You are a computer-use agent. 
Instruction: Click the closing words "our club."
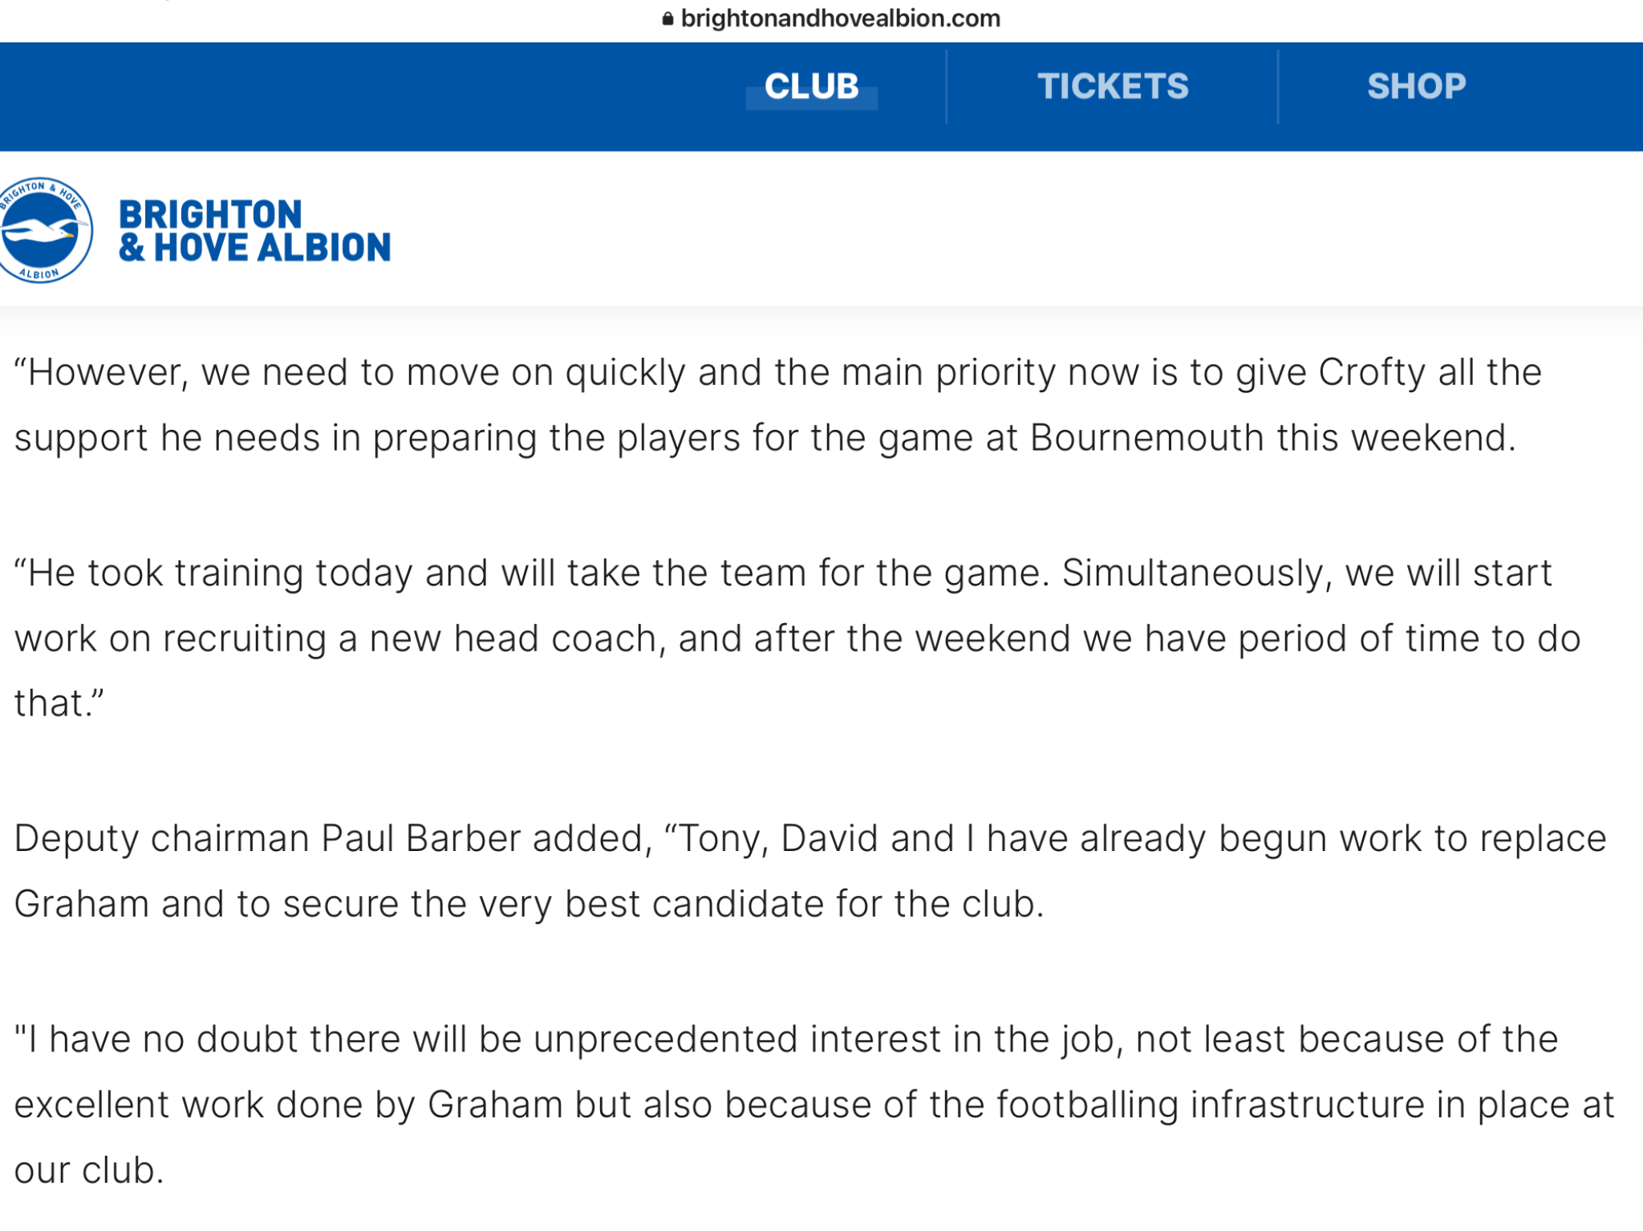(x=89, y=1171)
